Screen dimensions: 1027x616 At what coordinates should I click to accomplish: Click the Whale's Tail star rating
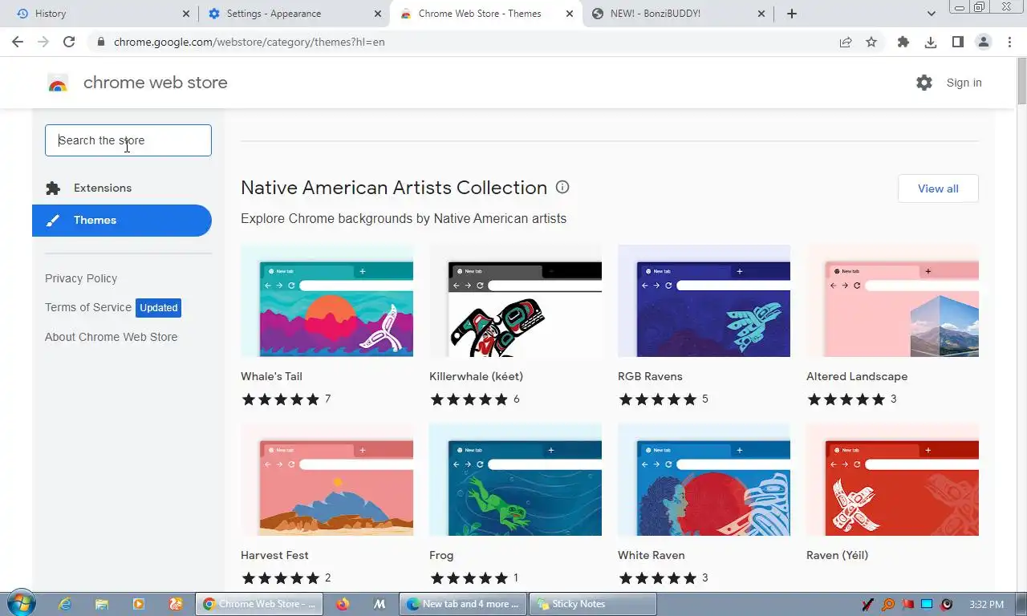[280, 399]
